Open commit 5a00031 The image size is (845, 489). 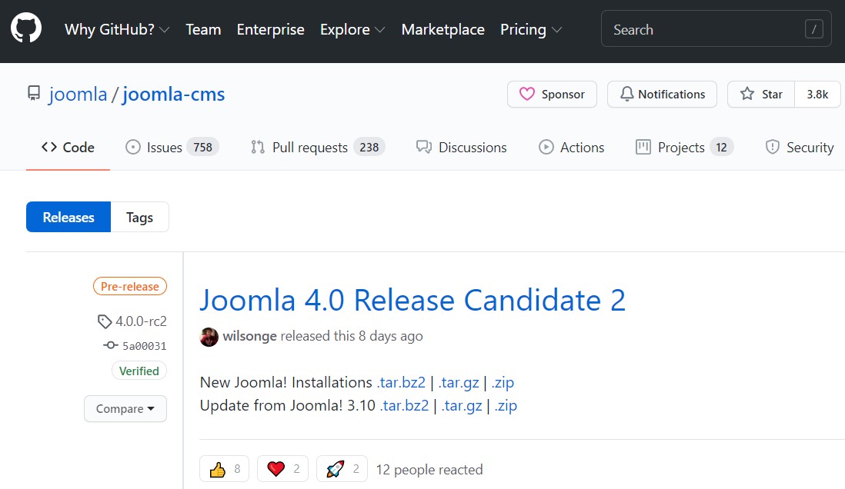coord(145,346)
